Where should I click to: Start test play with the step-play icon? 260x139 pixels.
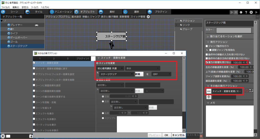click(232, 12)
